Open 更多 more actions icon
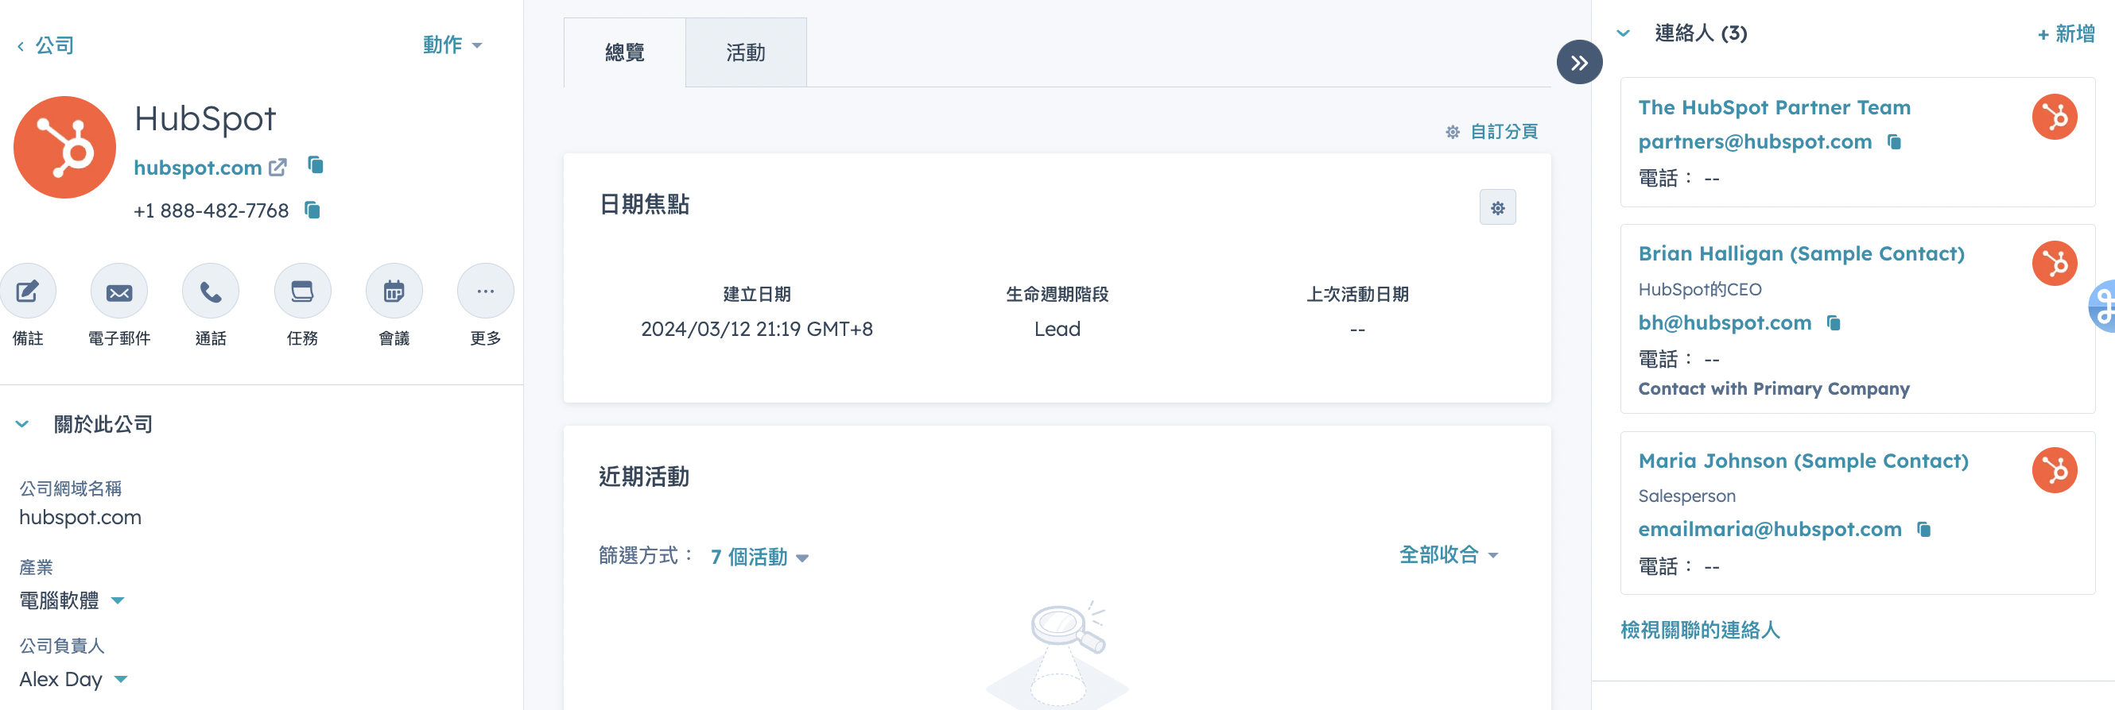The image size is (2115, 710). (485, 291)
